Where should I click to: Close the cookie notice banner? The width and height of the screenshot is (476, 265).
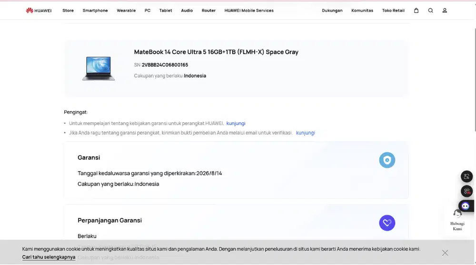tap(445, 253)
